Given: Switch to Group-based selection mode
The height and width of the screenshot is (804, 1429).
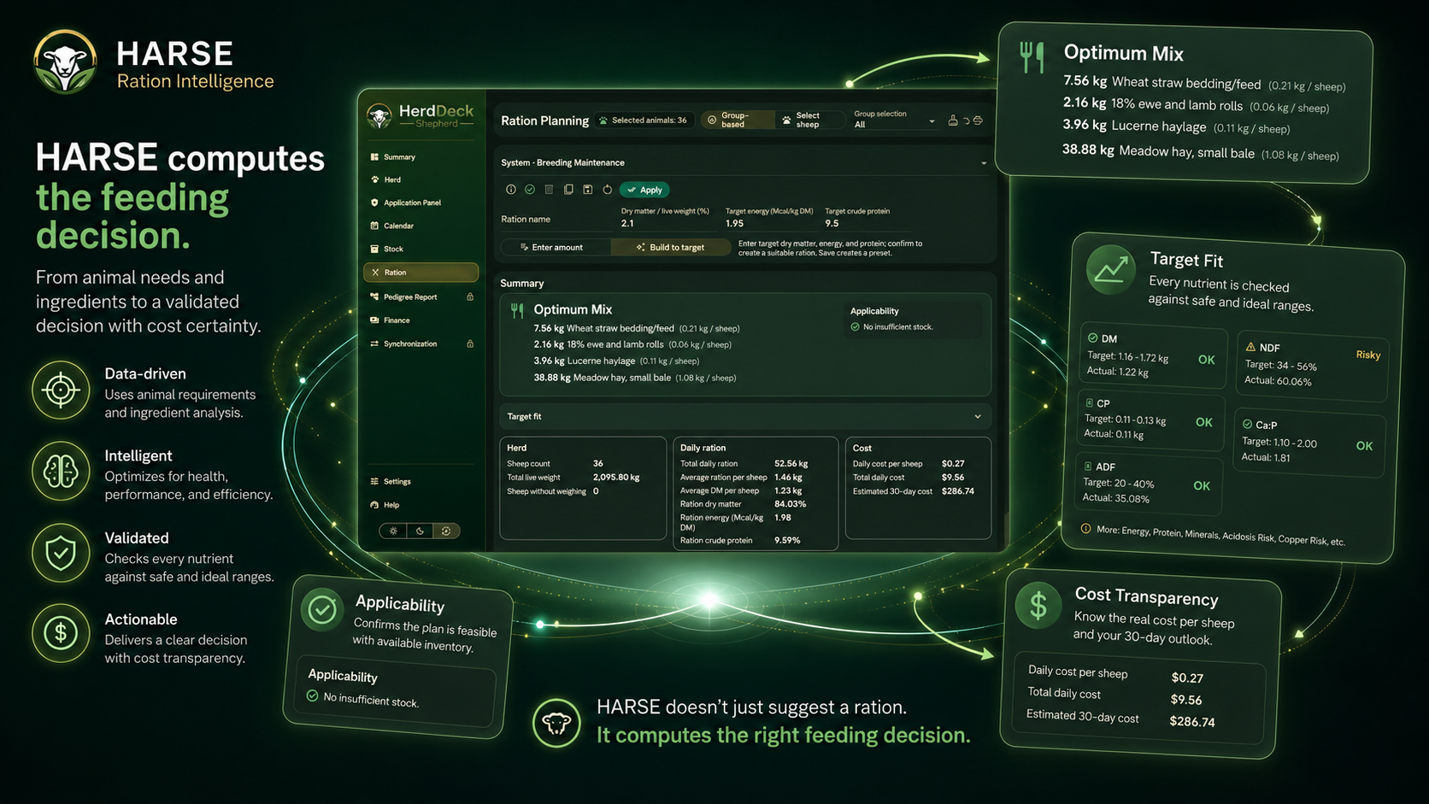Looking at the screenshot, I should [737, 120].
